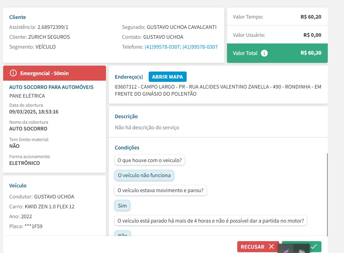This screenshot has width=344, height=253.
Task: Click the Contato value GUSTAVO UCHOA
Action: click(x=163, y=37)
